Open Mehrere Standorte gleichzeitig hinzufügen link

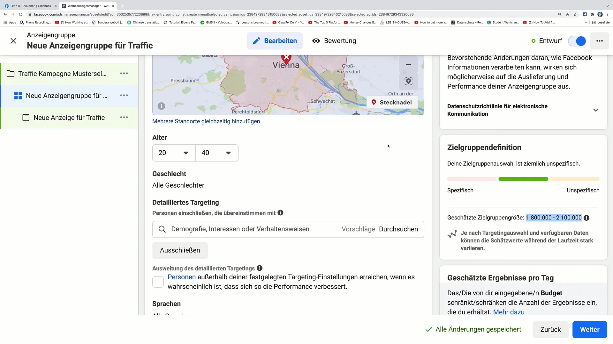206,121
